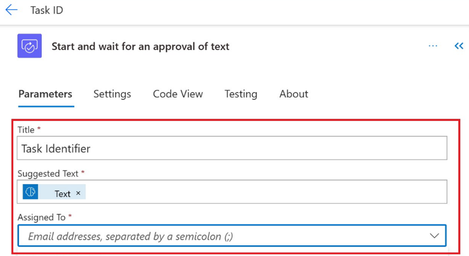The width and height of the screenshot is (469, 256).
Task: Click the AI Builder icon on Text token
Action: (x=30, y=192)
